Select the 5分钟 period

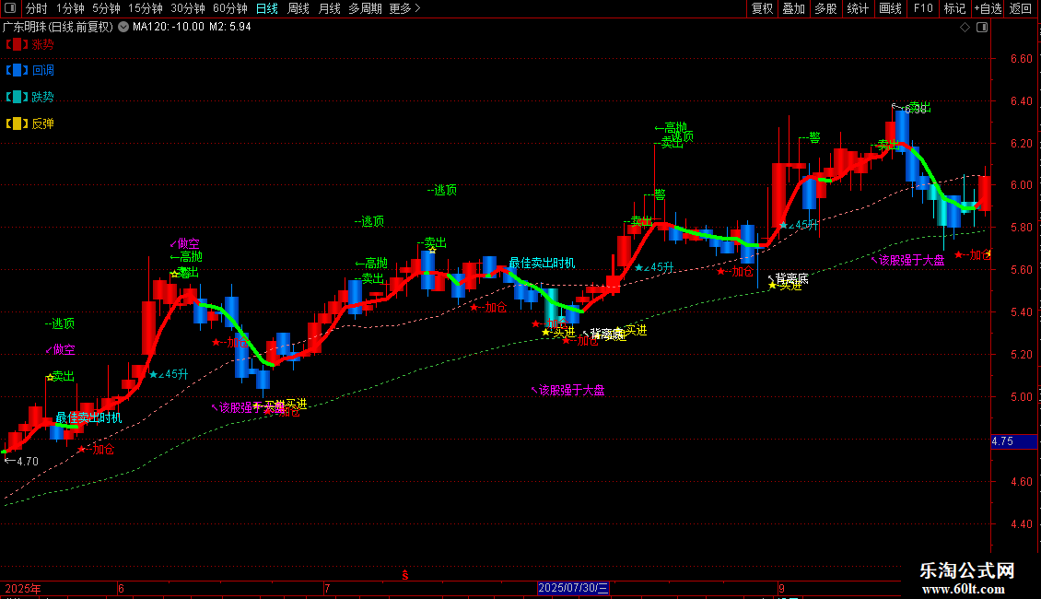(106, 8)
